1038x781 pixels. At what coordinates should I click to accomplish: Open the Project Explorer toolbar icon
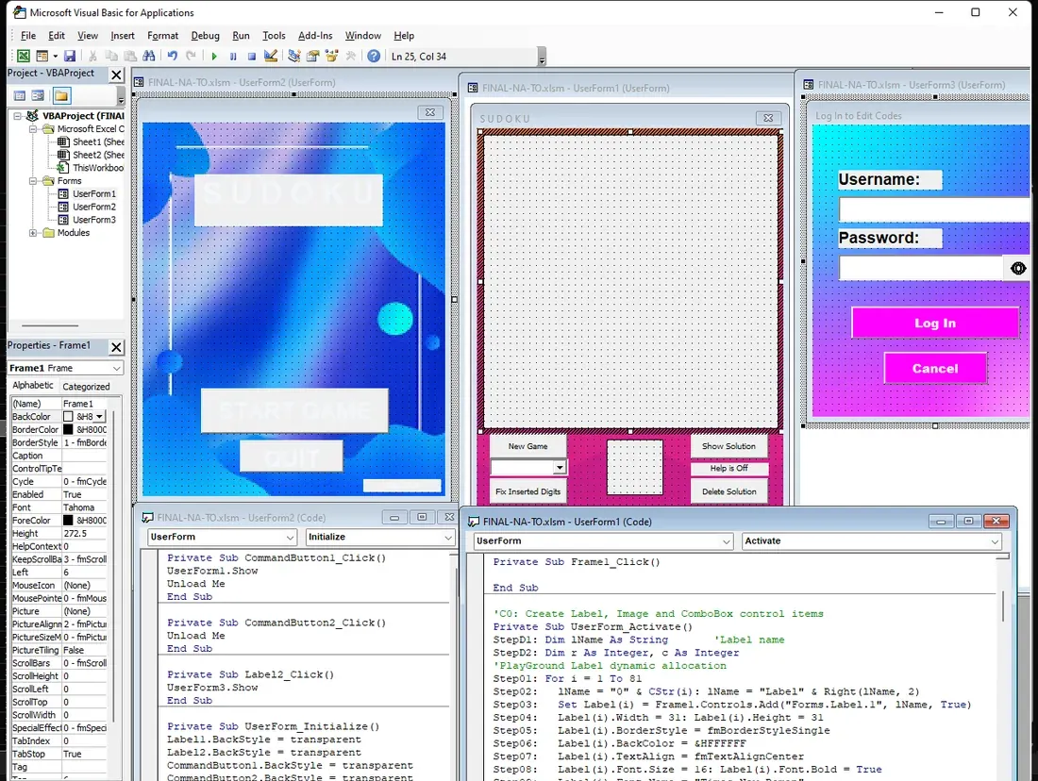[293, 57]
